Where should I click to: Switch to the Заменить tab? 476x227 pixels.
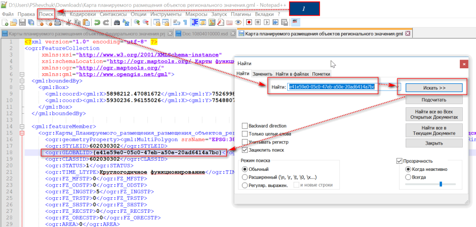tap(263, 74)
